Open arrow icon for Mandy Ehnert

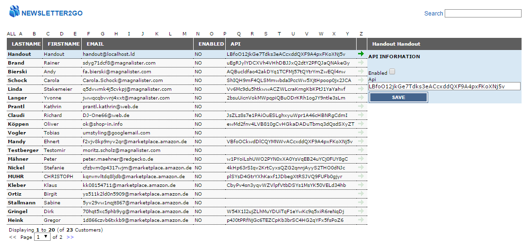click(x=361, y=141)
